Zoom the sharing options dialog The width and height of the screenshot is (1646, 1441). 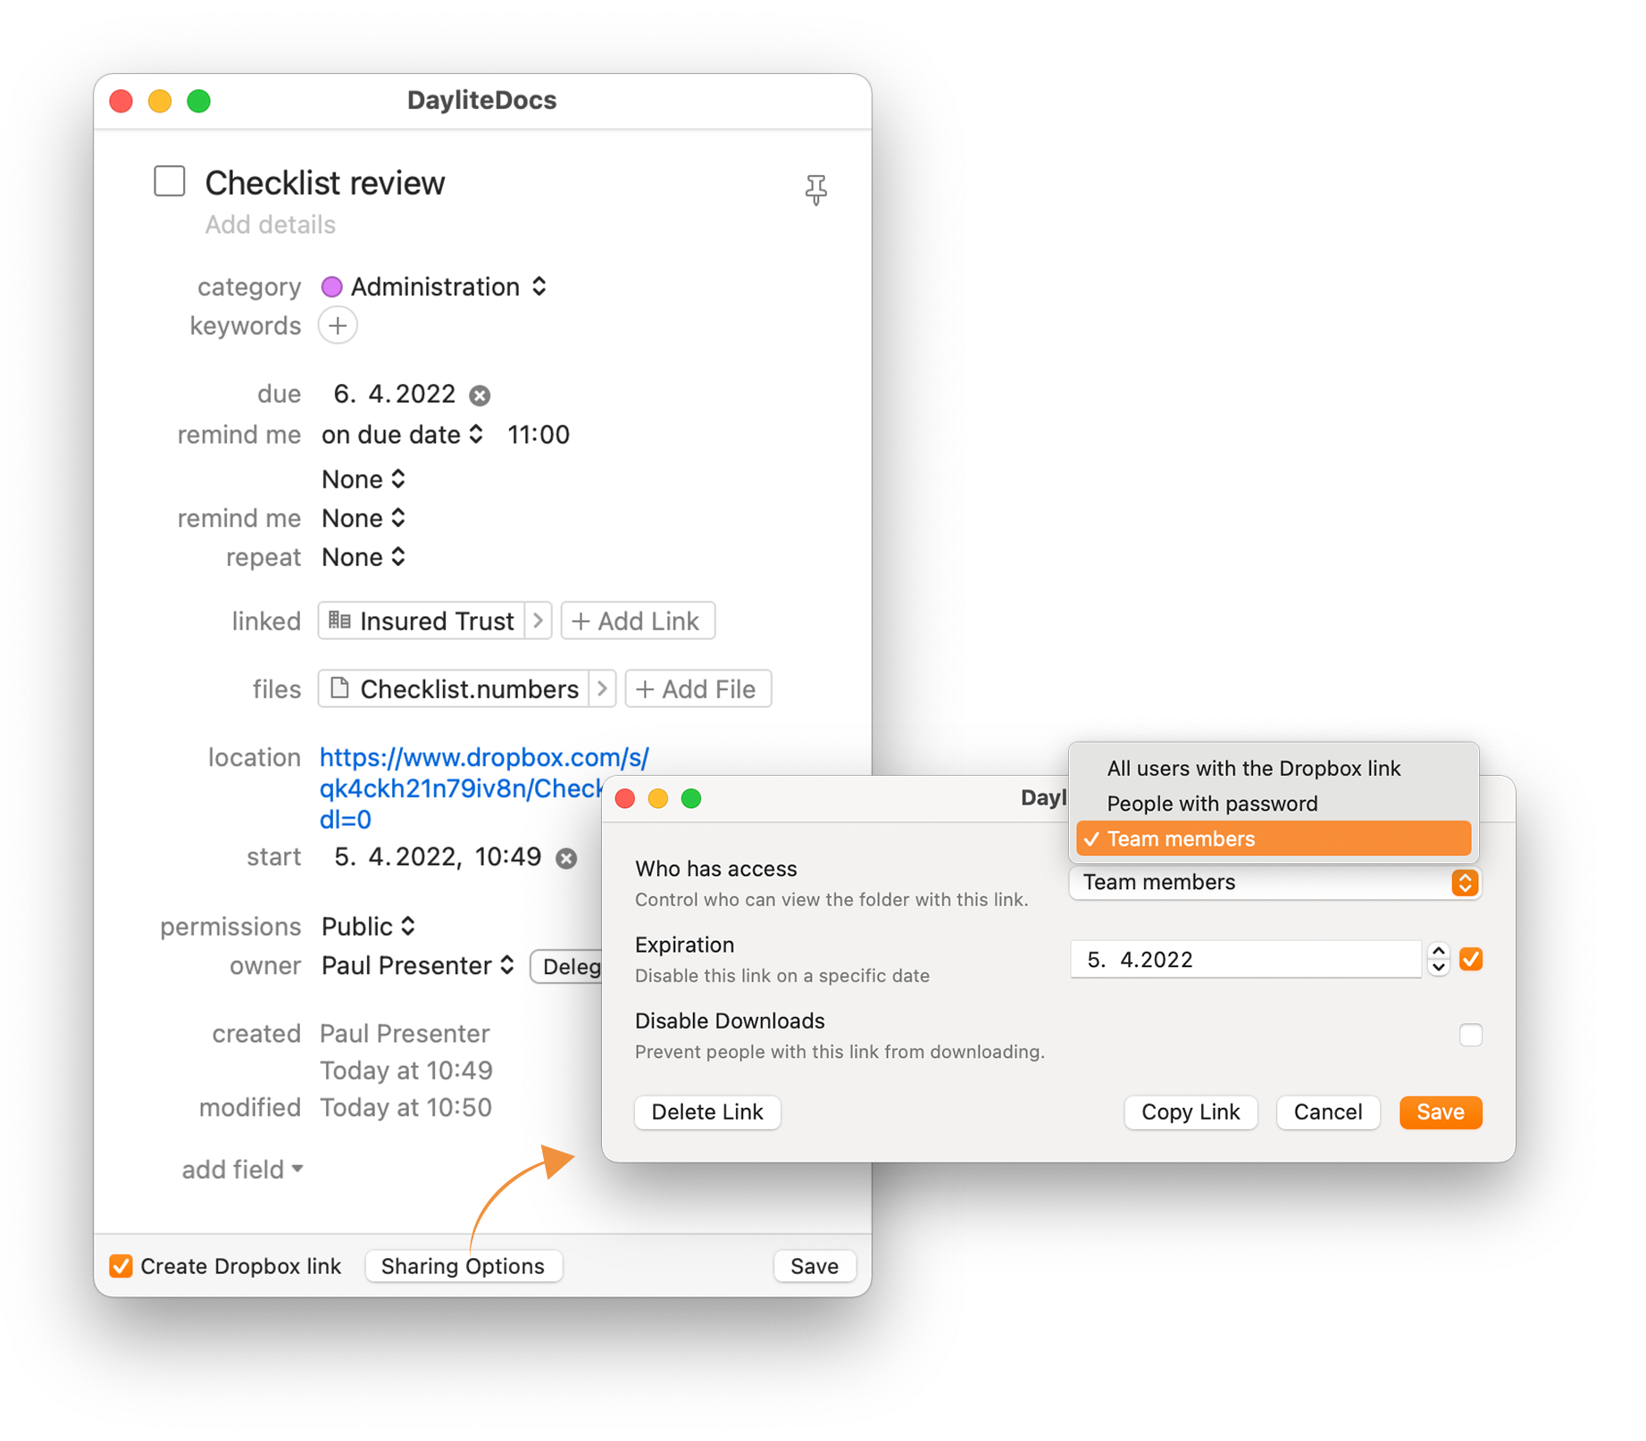(x=691, y=798)
